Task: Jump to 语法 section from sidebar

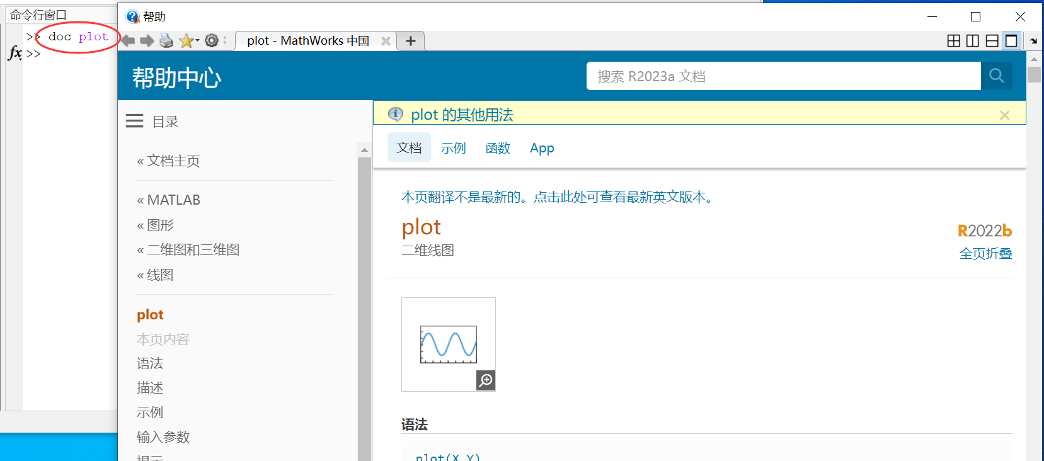Action: (x=150, y=363)
